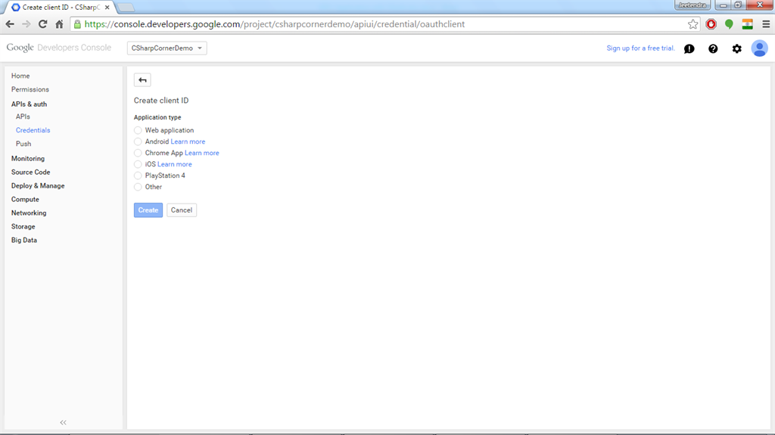This screenshot has height=435, width=775.
Task: Expand the Monitoring section
Action: click(28, 159)
